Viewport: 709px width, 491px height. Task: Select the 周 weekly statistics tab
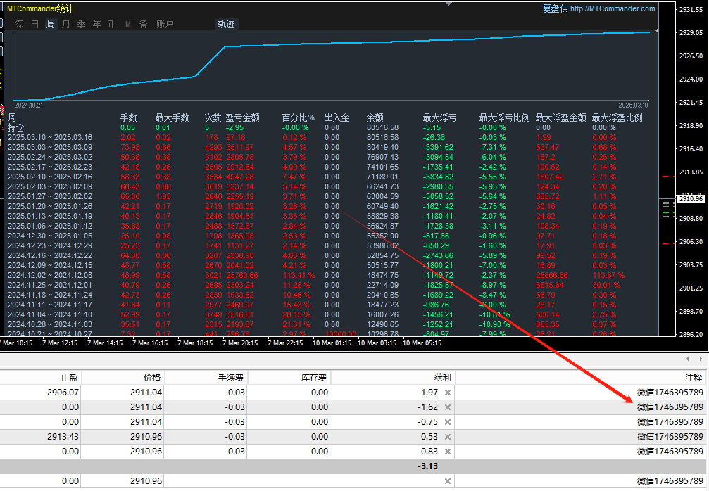50,24
